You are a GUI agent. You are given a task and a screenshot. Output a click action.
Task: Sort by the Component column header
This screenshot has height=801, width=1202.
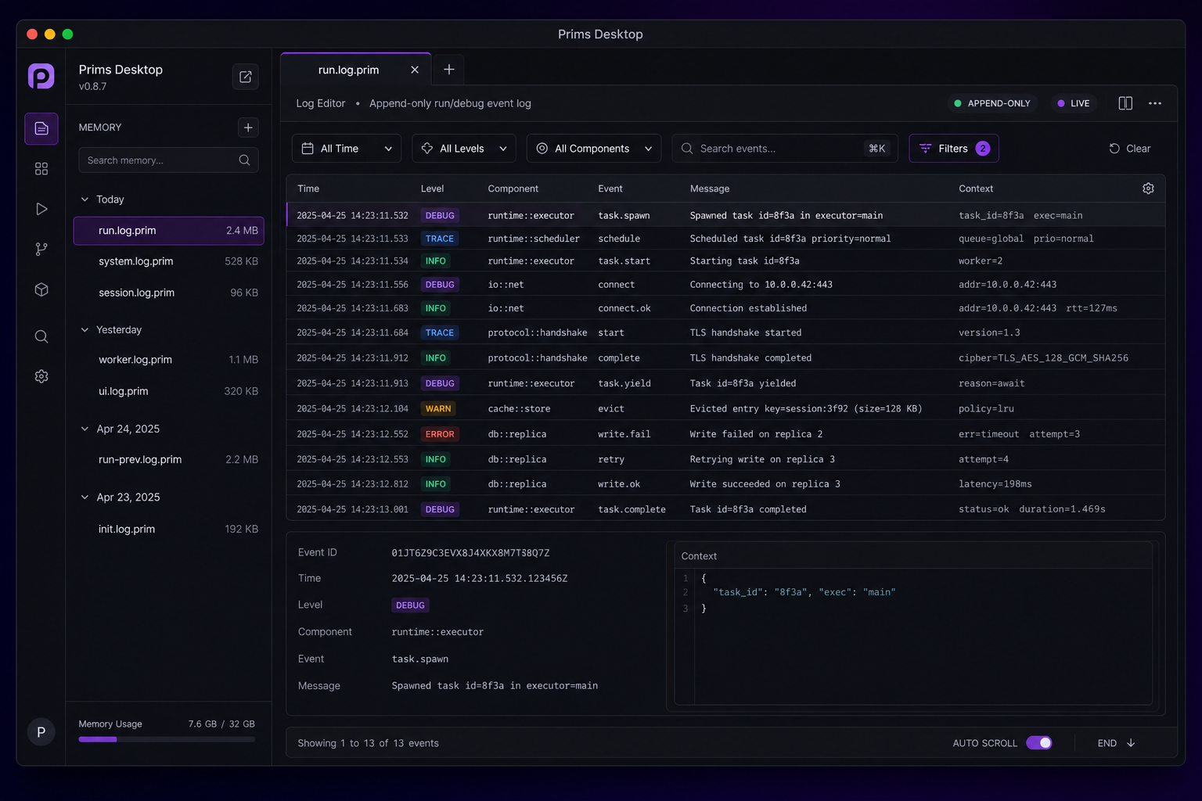(x=513, y=189)
